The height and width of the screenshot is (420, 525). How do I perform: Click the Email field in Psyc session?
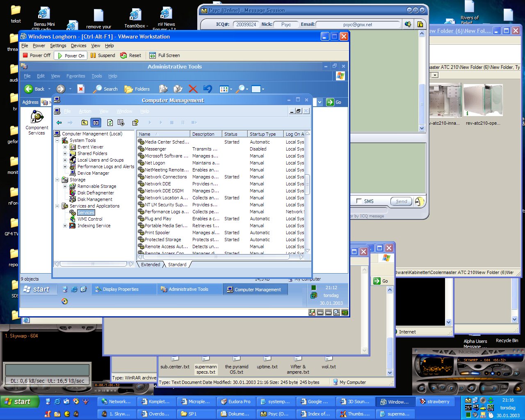point(358,25)
